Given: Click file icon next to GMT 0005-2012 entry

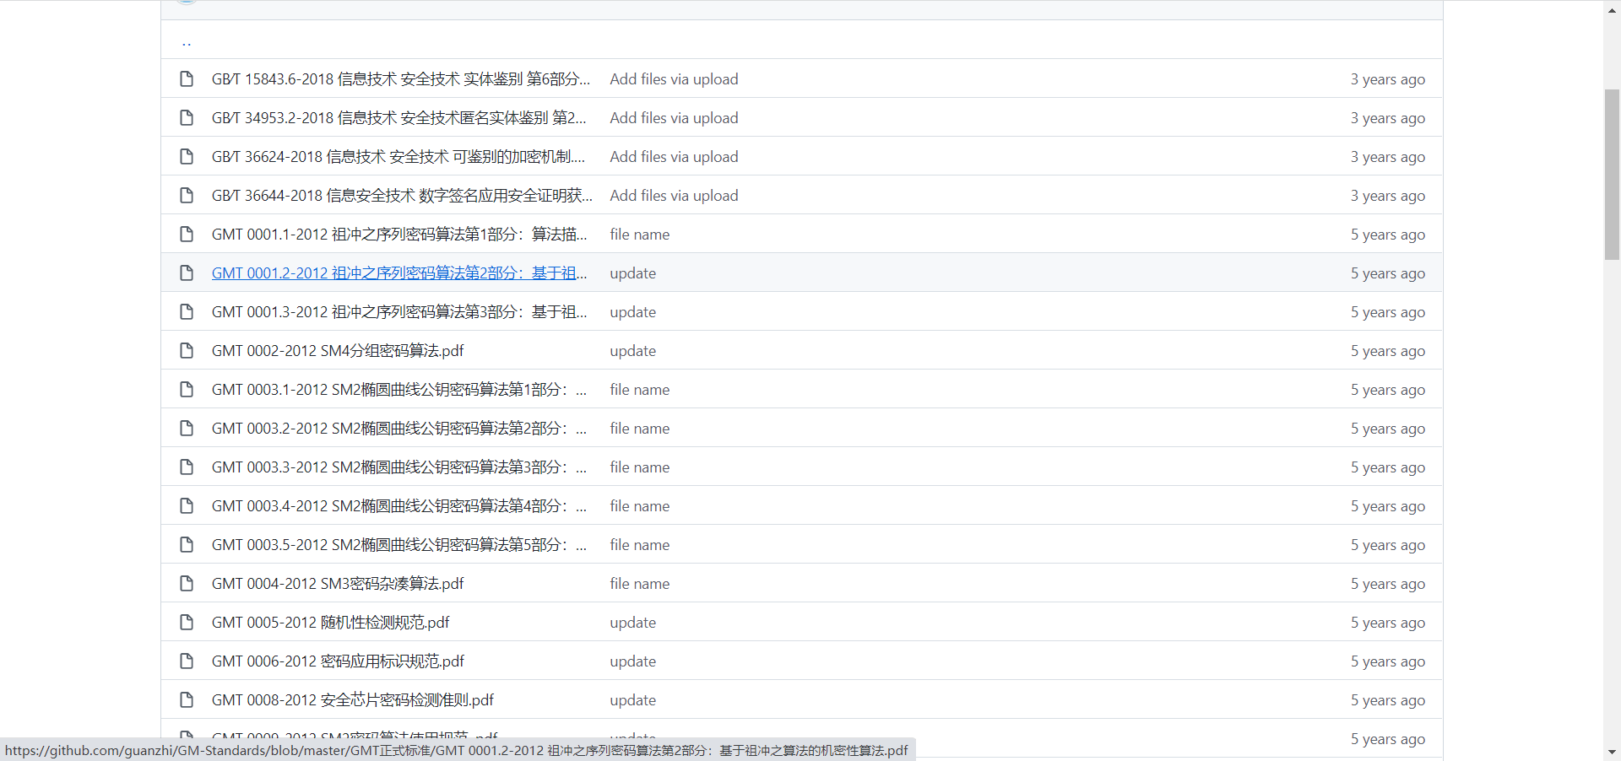Looking at the screenshot, I should pos(187,623).
